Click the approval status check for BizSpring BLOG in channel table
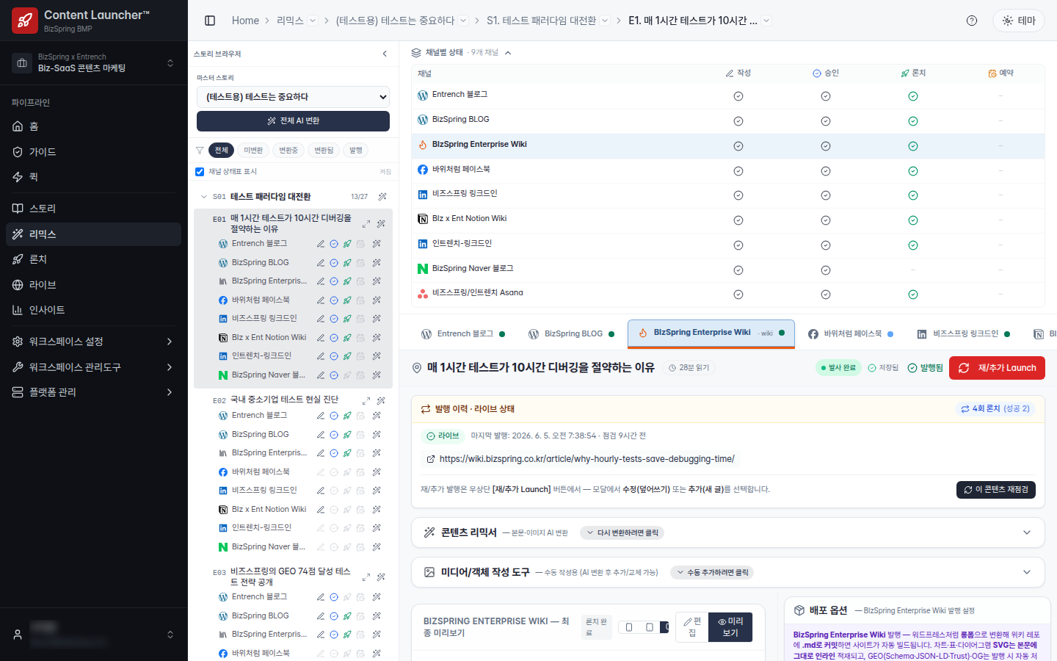1057x661 pixels. point(826,121)
